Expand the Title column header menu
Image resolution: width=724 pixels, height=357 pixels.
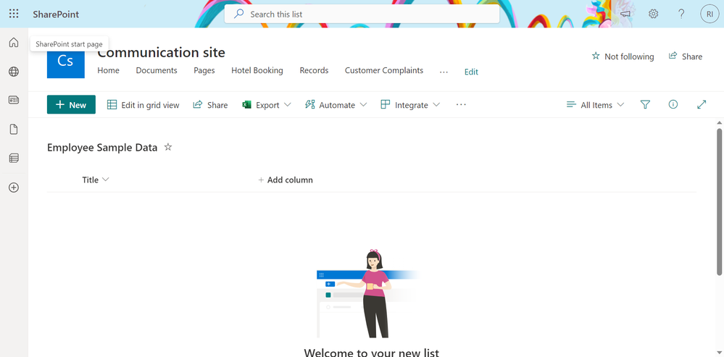click(x=96, y=180)
